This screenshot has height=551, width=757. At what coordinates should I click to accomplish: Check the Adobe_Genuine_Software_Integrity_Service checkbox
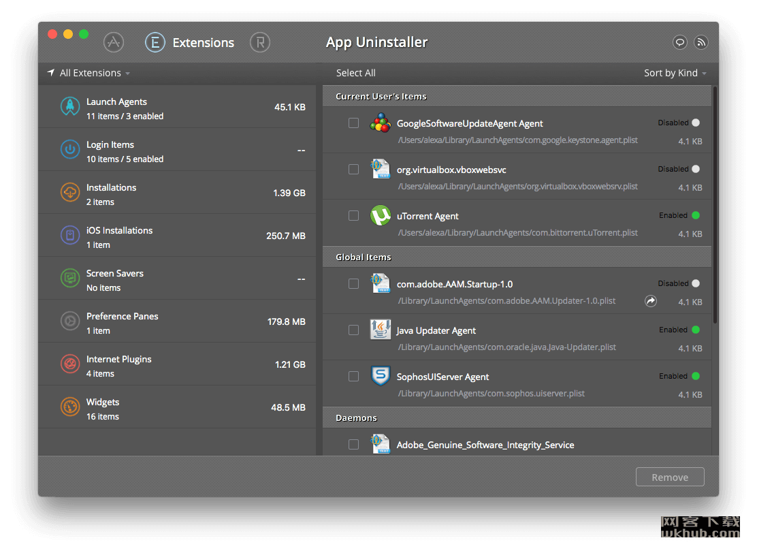pos(354,445)
